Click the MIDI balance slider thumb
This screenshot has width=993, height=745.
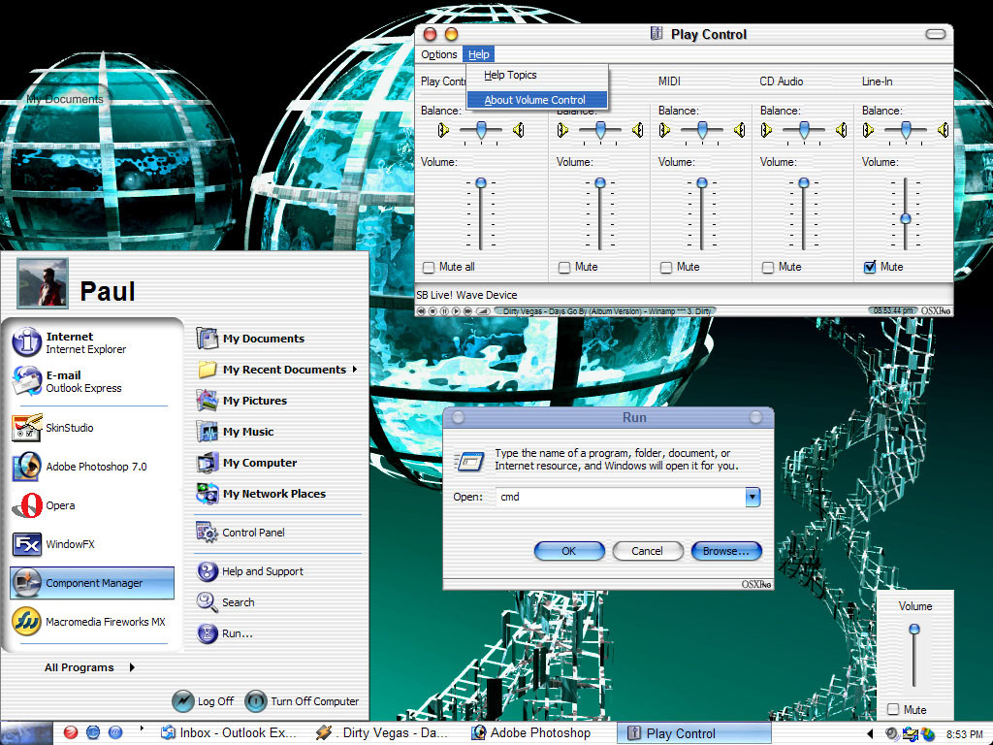(x=702, y=130)
